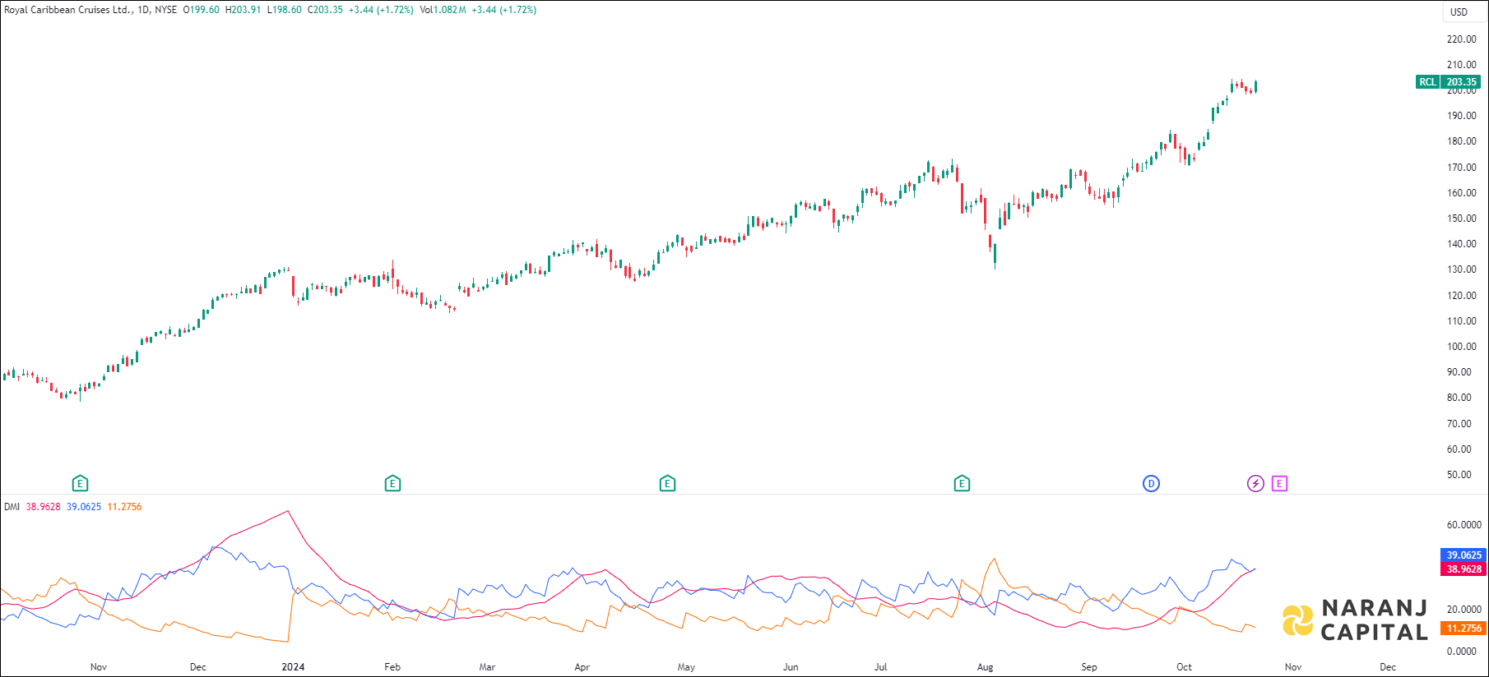Click the earnings marker near November 2023

tap(80, 483)
